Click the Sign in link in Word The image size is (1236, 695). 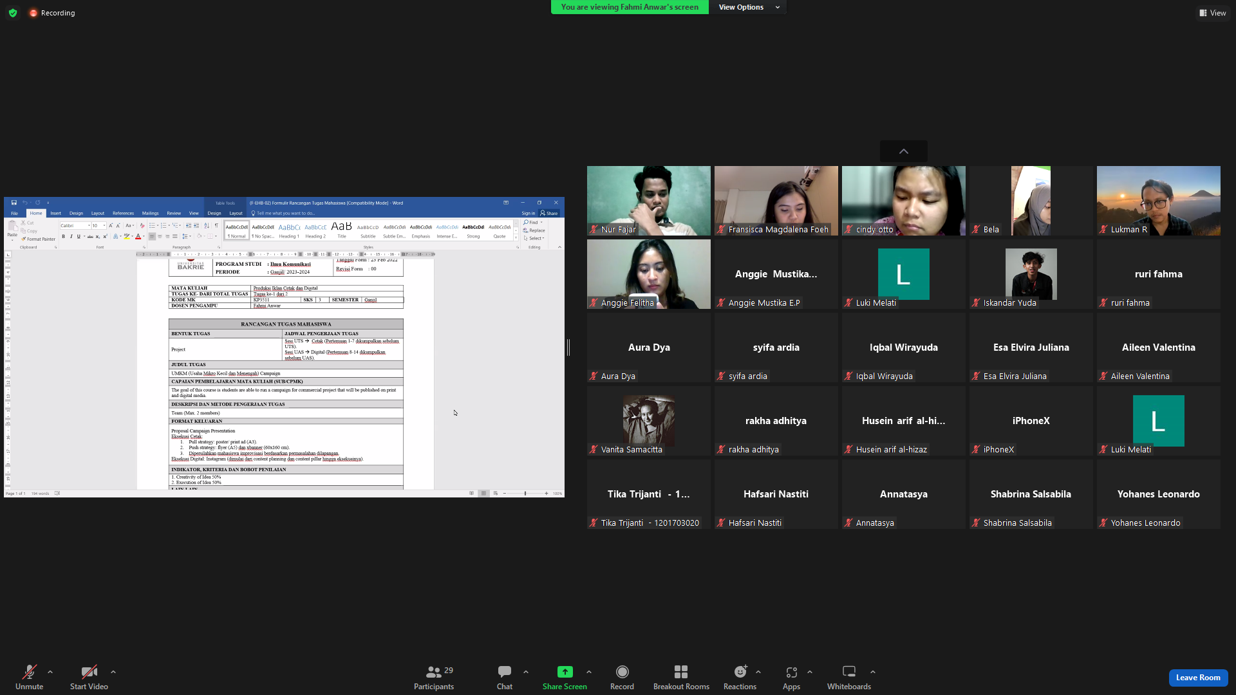pyautogui.click(x=529, y=213)
